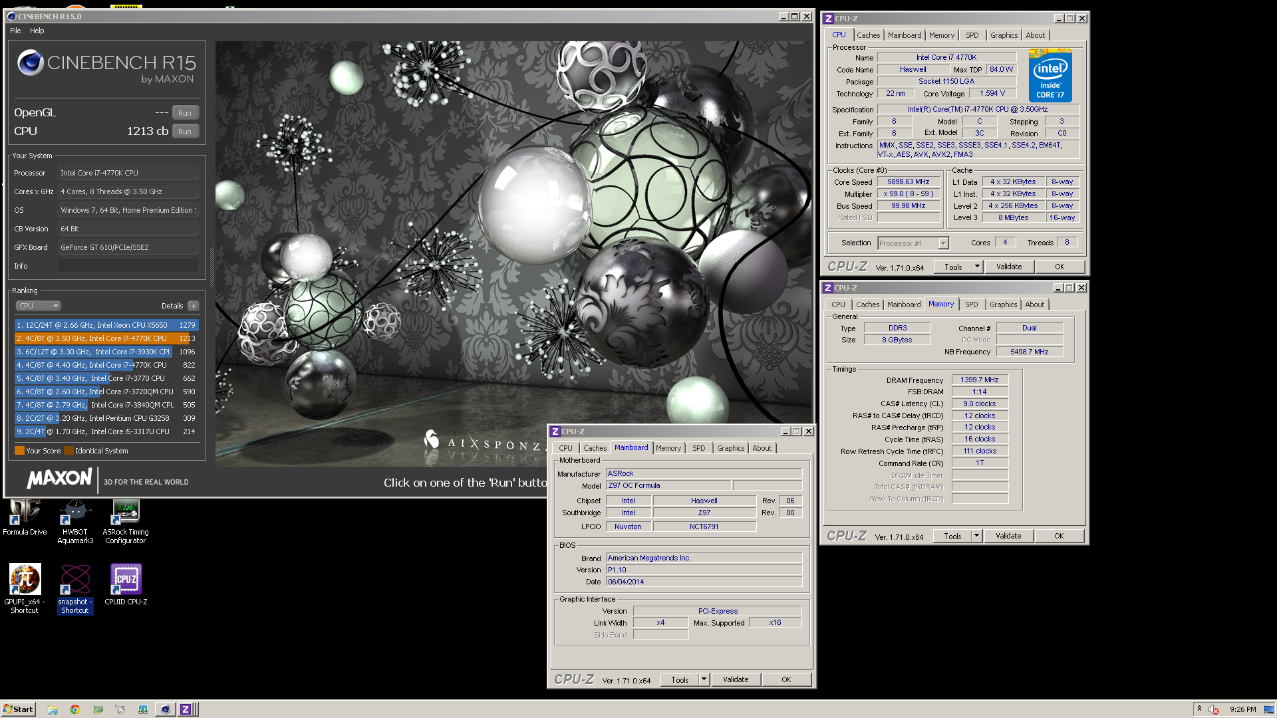Click the MAXON logo in Cinebench
Viewport: 1277px width, 718px height.
point(59,478)
